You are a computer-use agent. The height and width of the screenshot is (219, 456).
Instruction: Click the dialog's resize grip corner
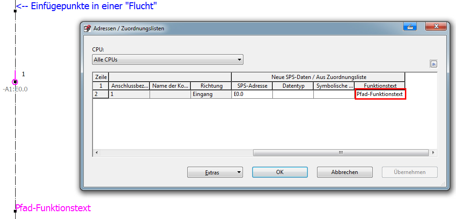click(443, 184)
